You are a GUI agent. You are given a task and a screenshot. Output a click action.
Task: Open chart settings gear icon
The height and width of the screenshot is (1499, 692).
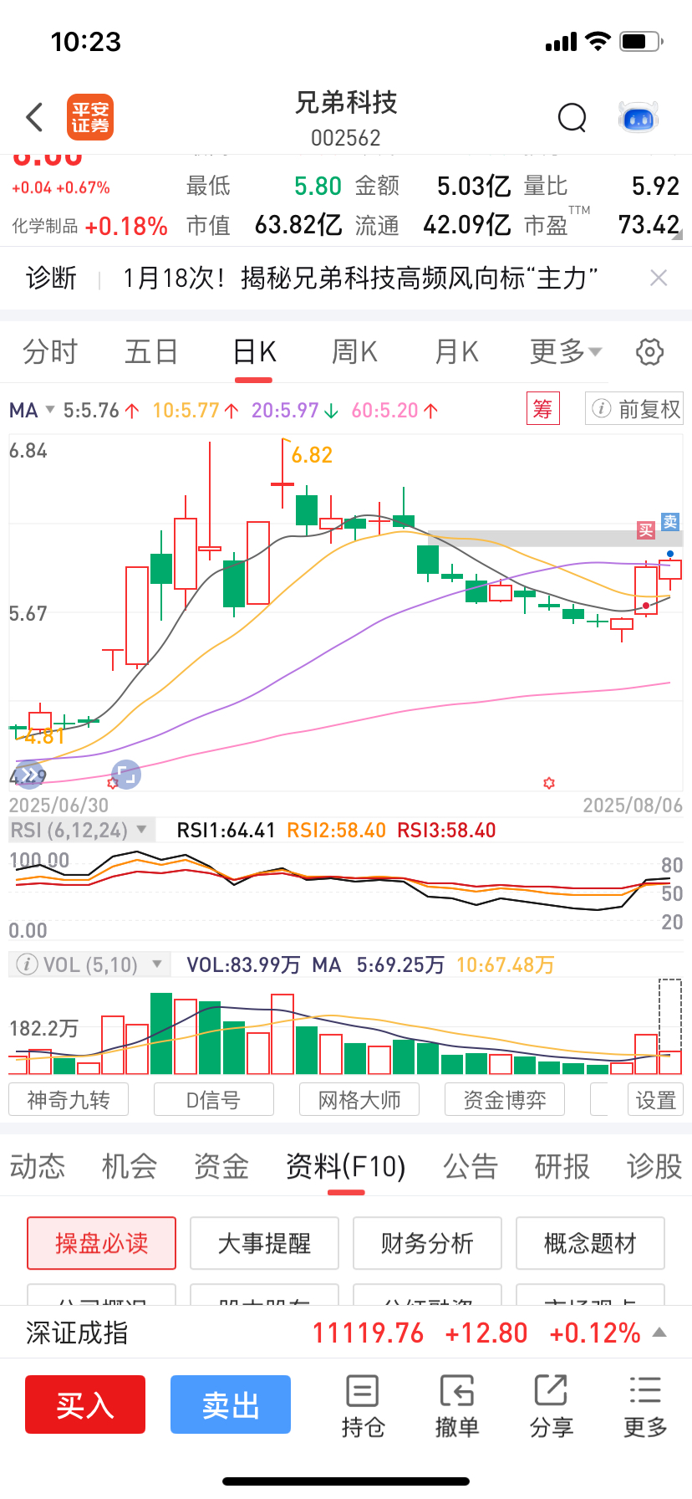coord(649,352)
